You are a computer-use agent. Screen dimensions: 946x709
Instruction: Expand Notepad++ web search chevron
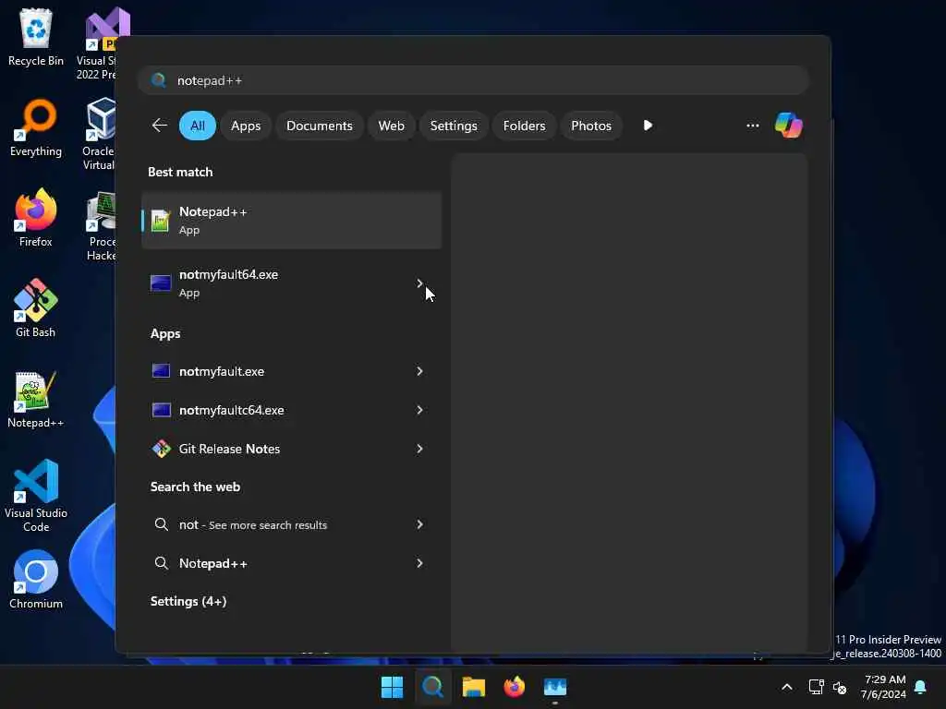(419, 563)
